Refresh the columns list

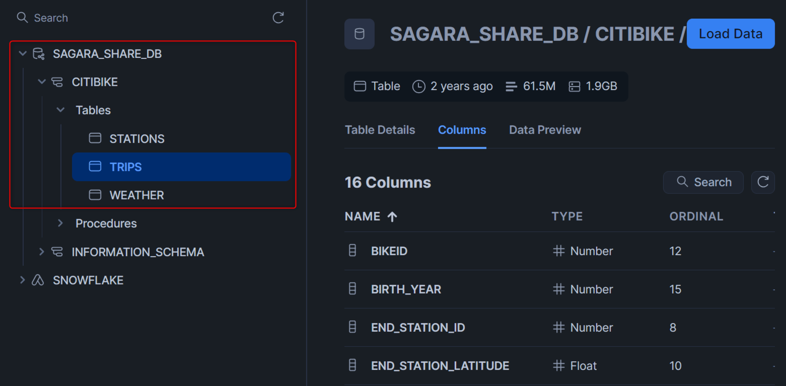[x=763, y=182]
